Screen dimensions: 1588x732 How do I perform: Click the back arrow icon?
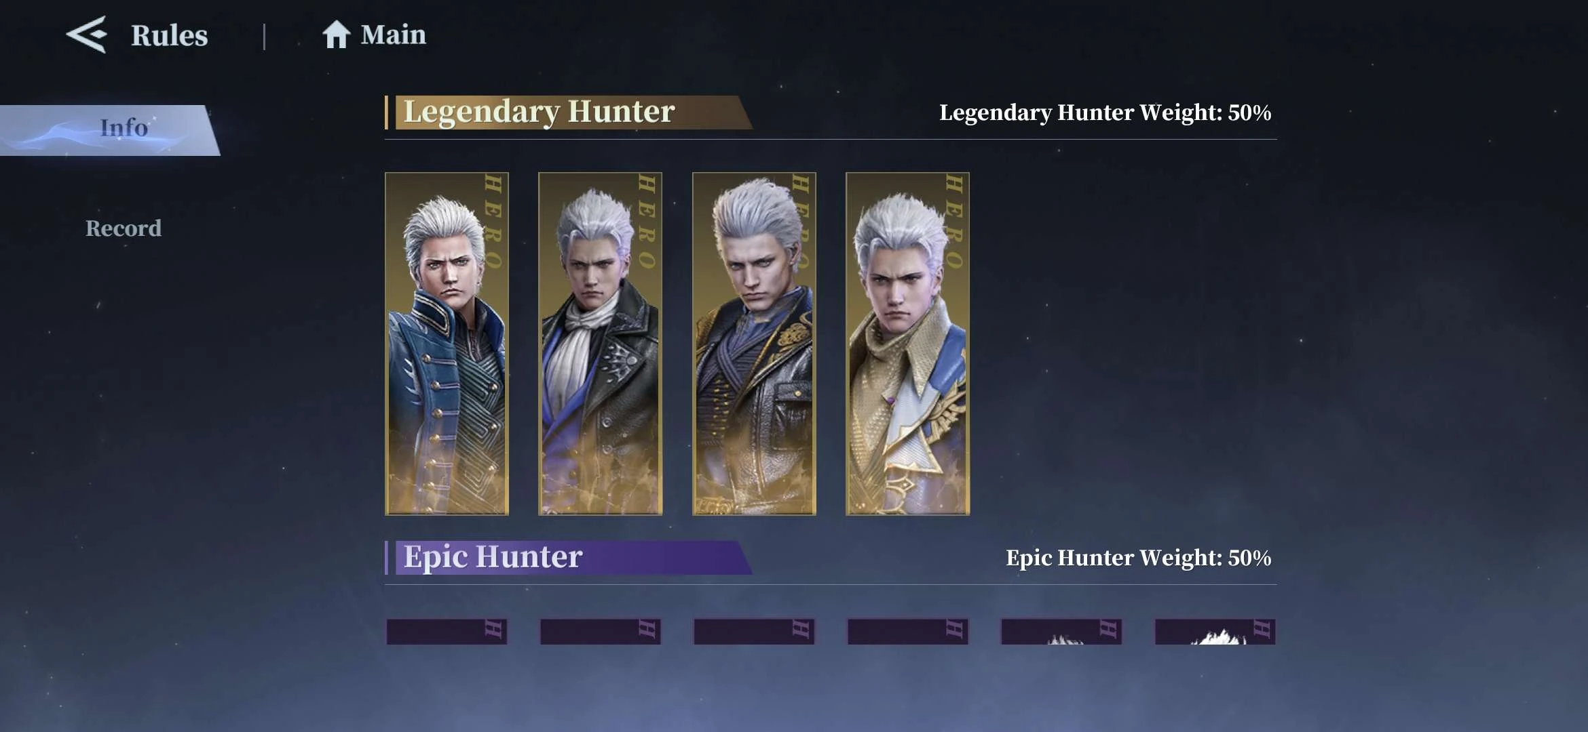87,35
